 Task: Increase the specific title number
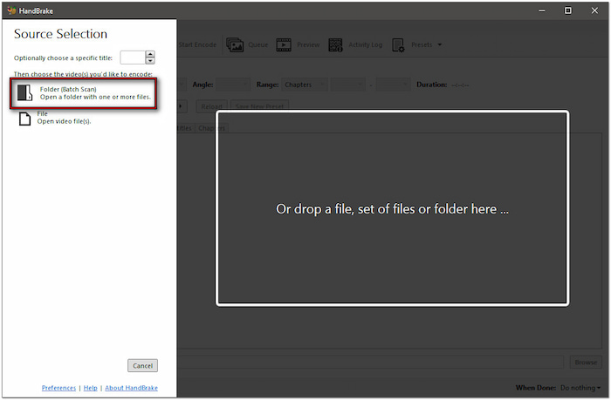pos(150,54)
